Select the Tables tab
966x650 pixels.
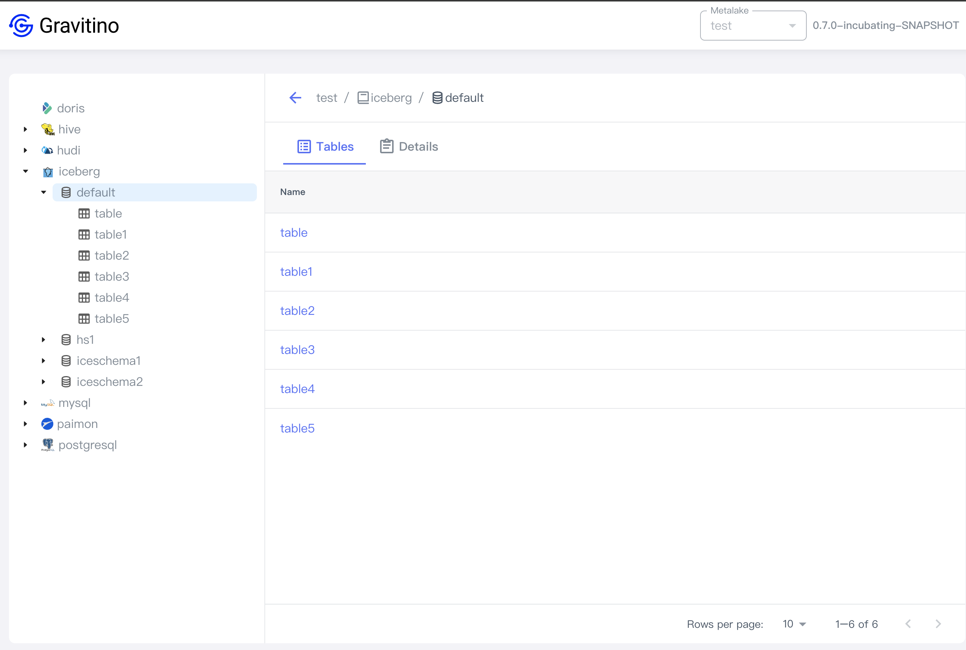point(325,147)
